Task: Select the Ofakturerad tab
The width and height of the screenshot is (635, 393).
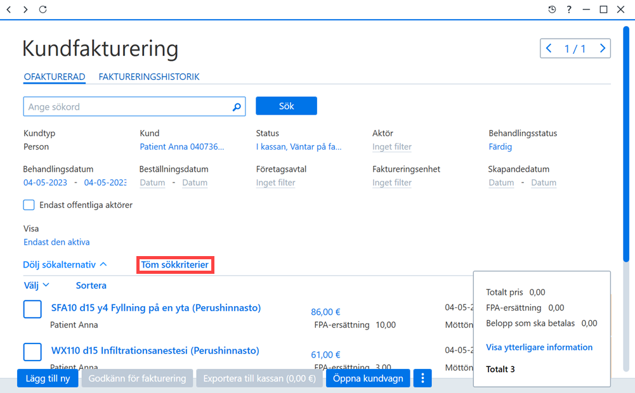Action: 55,77
